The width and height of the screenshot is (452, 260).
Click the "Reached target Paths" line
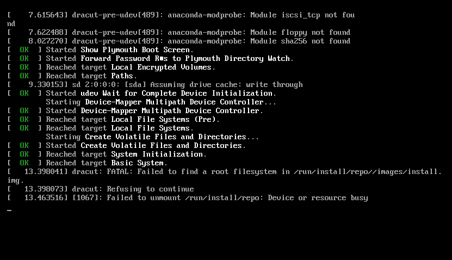click(x=90, y=76)
